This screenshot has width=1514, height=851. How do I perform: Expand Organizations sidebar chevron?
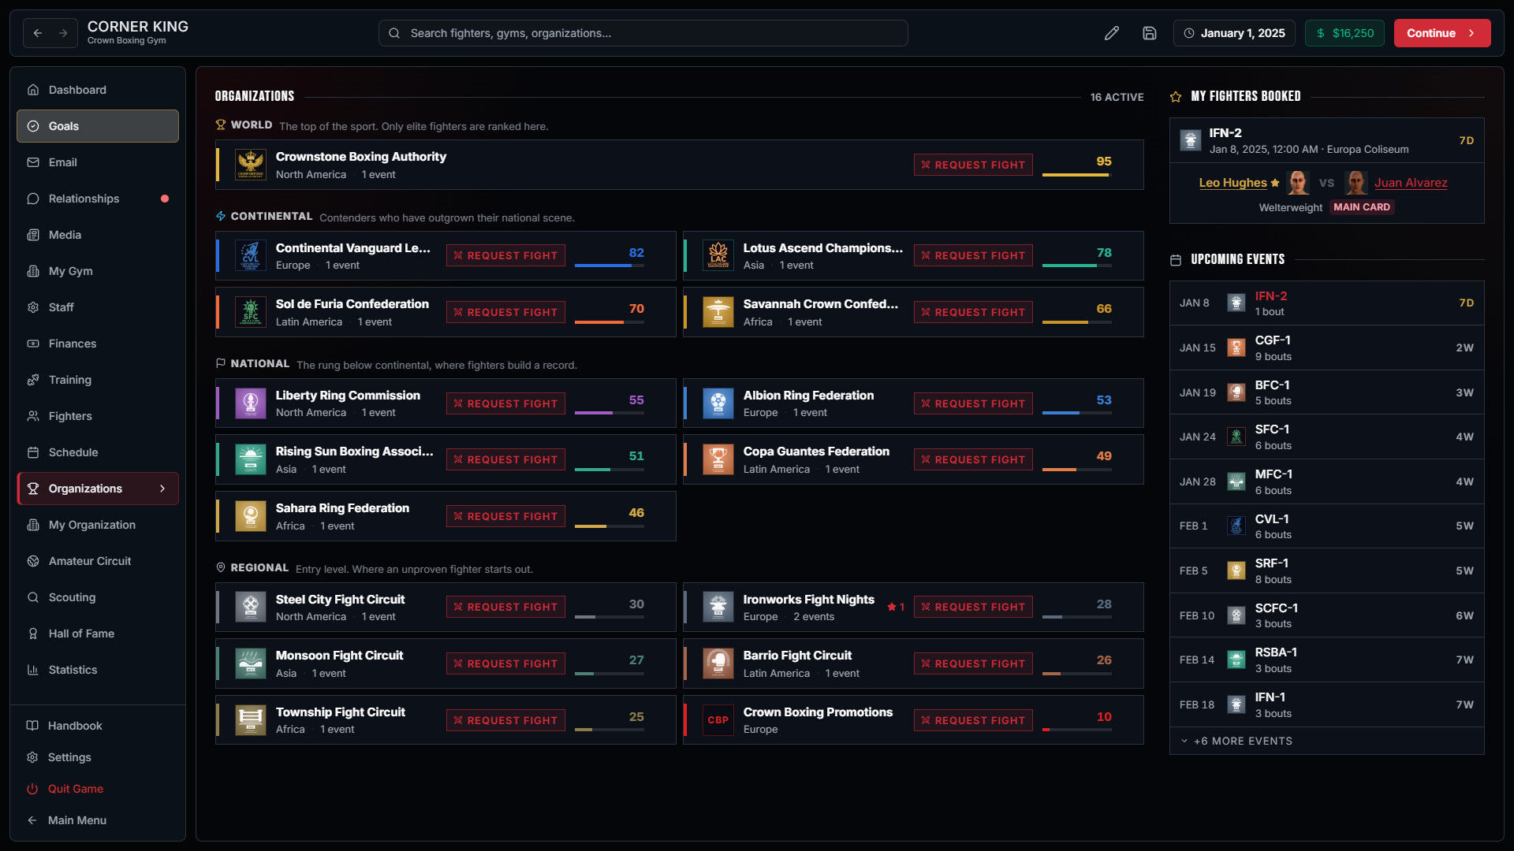[x=162, y=489]
